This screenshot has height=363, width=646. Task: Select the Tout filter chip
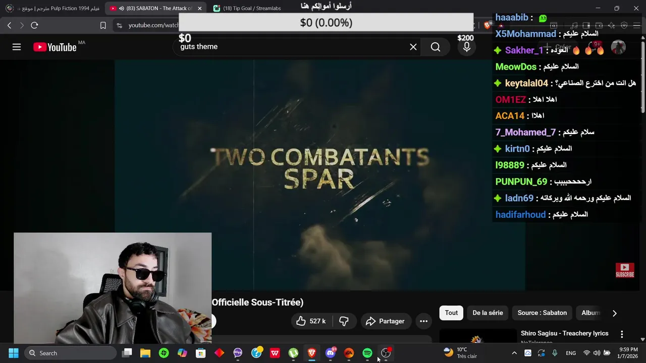pos(451,313)
